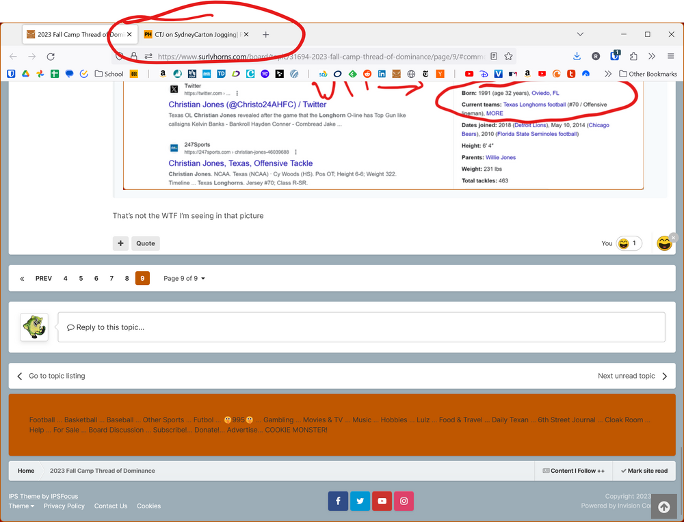Open the Instagram footer icon
Image resolution: width=684 pixels, height=522 pixels.
pyautogui.click(x=404, y=501)
